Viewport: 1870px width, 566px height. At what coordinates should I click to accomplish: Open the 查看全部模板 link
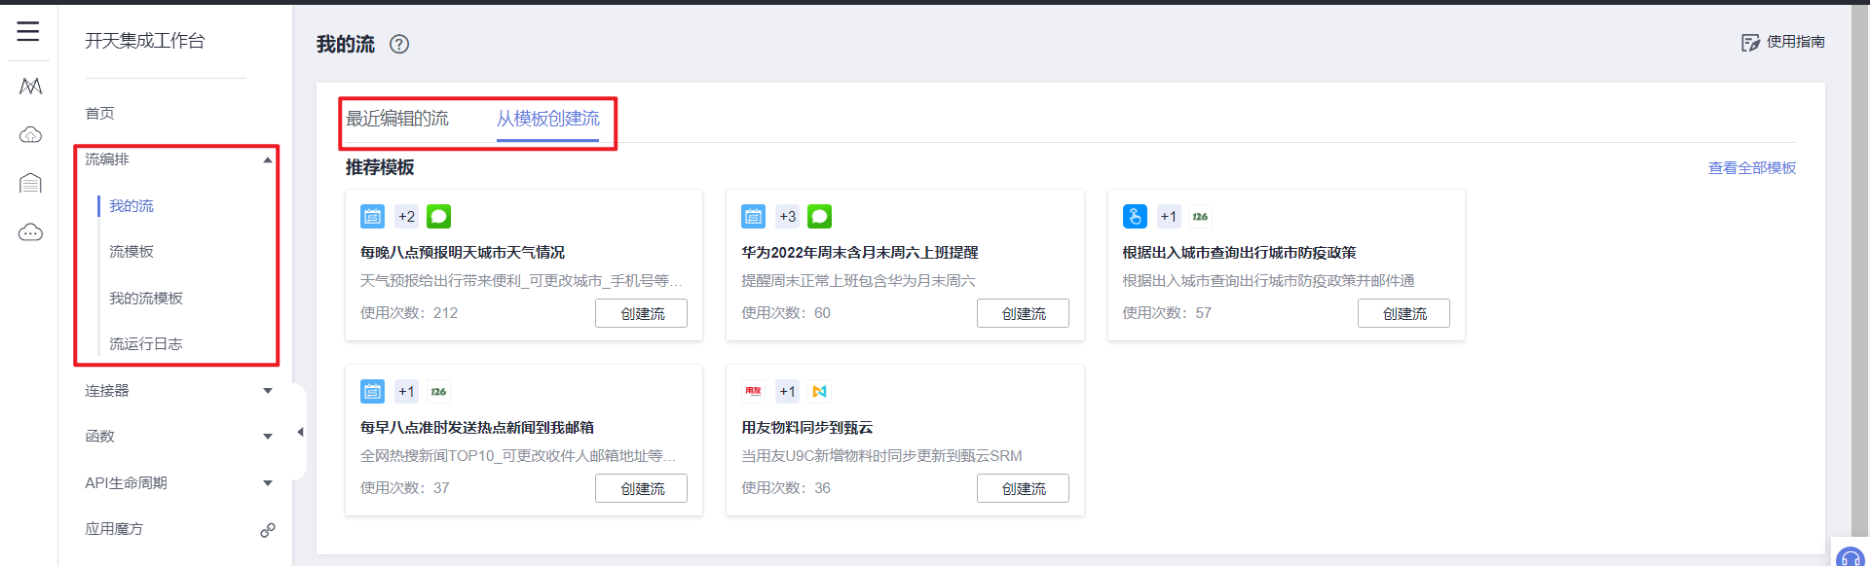point(1752,168)
